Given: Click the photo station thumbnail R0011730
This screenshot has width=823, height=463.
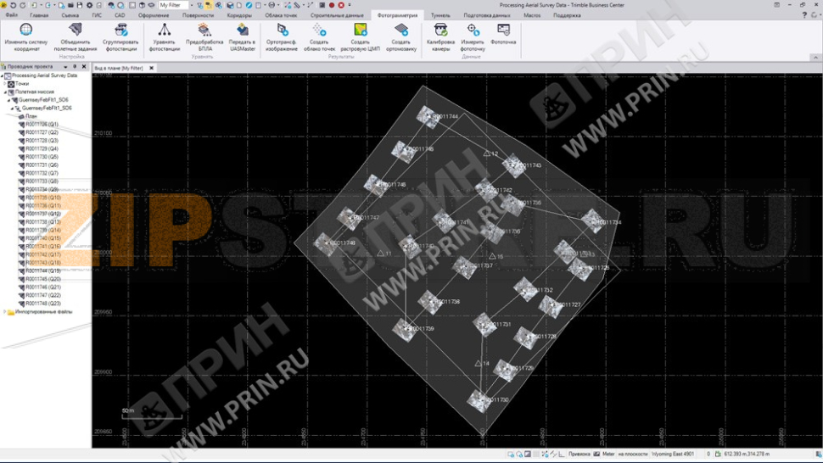Looking at the screenshot, I should tap(479, 400).
